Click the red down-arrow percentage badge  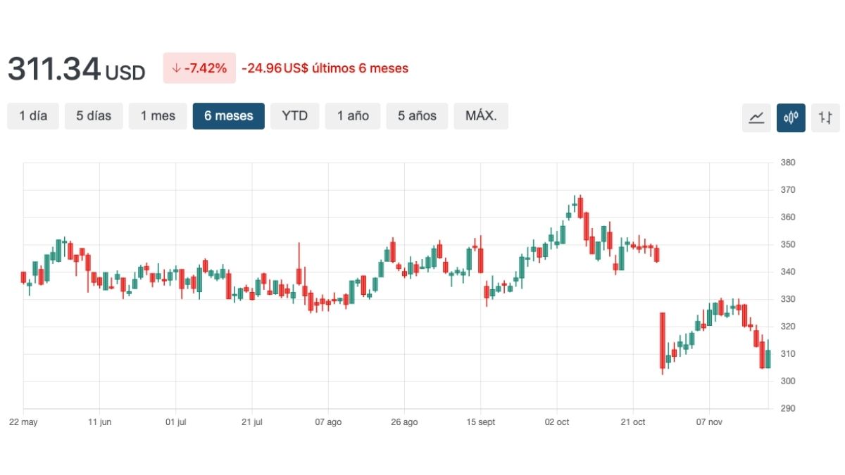199,68
